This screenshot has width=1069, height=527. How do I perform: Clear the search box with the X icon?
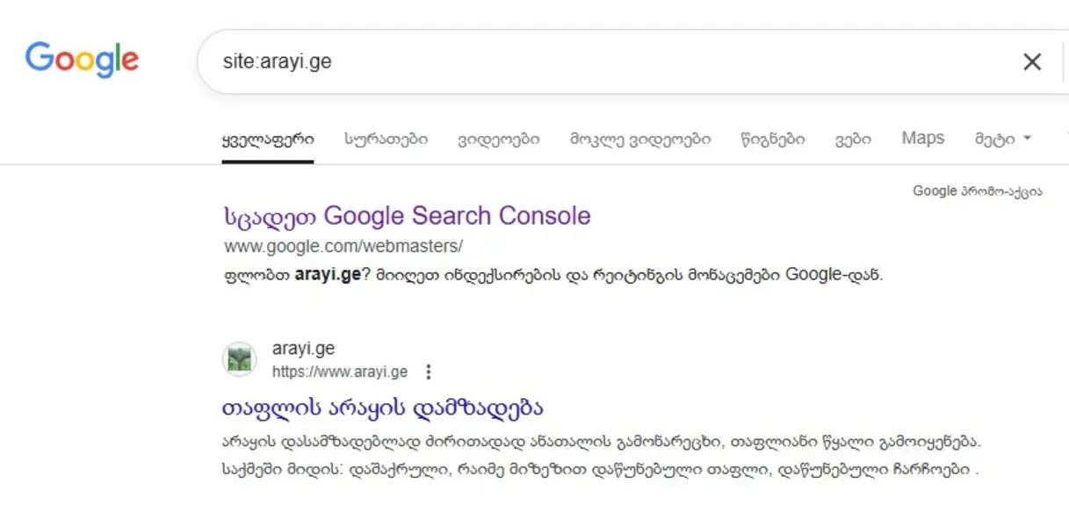pos(1032,61)
